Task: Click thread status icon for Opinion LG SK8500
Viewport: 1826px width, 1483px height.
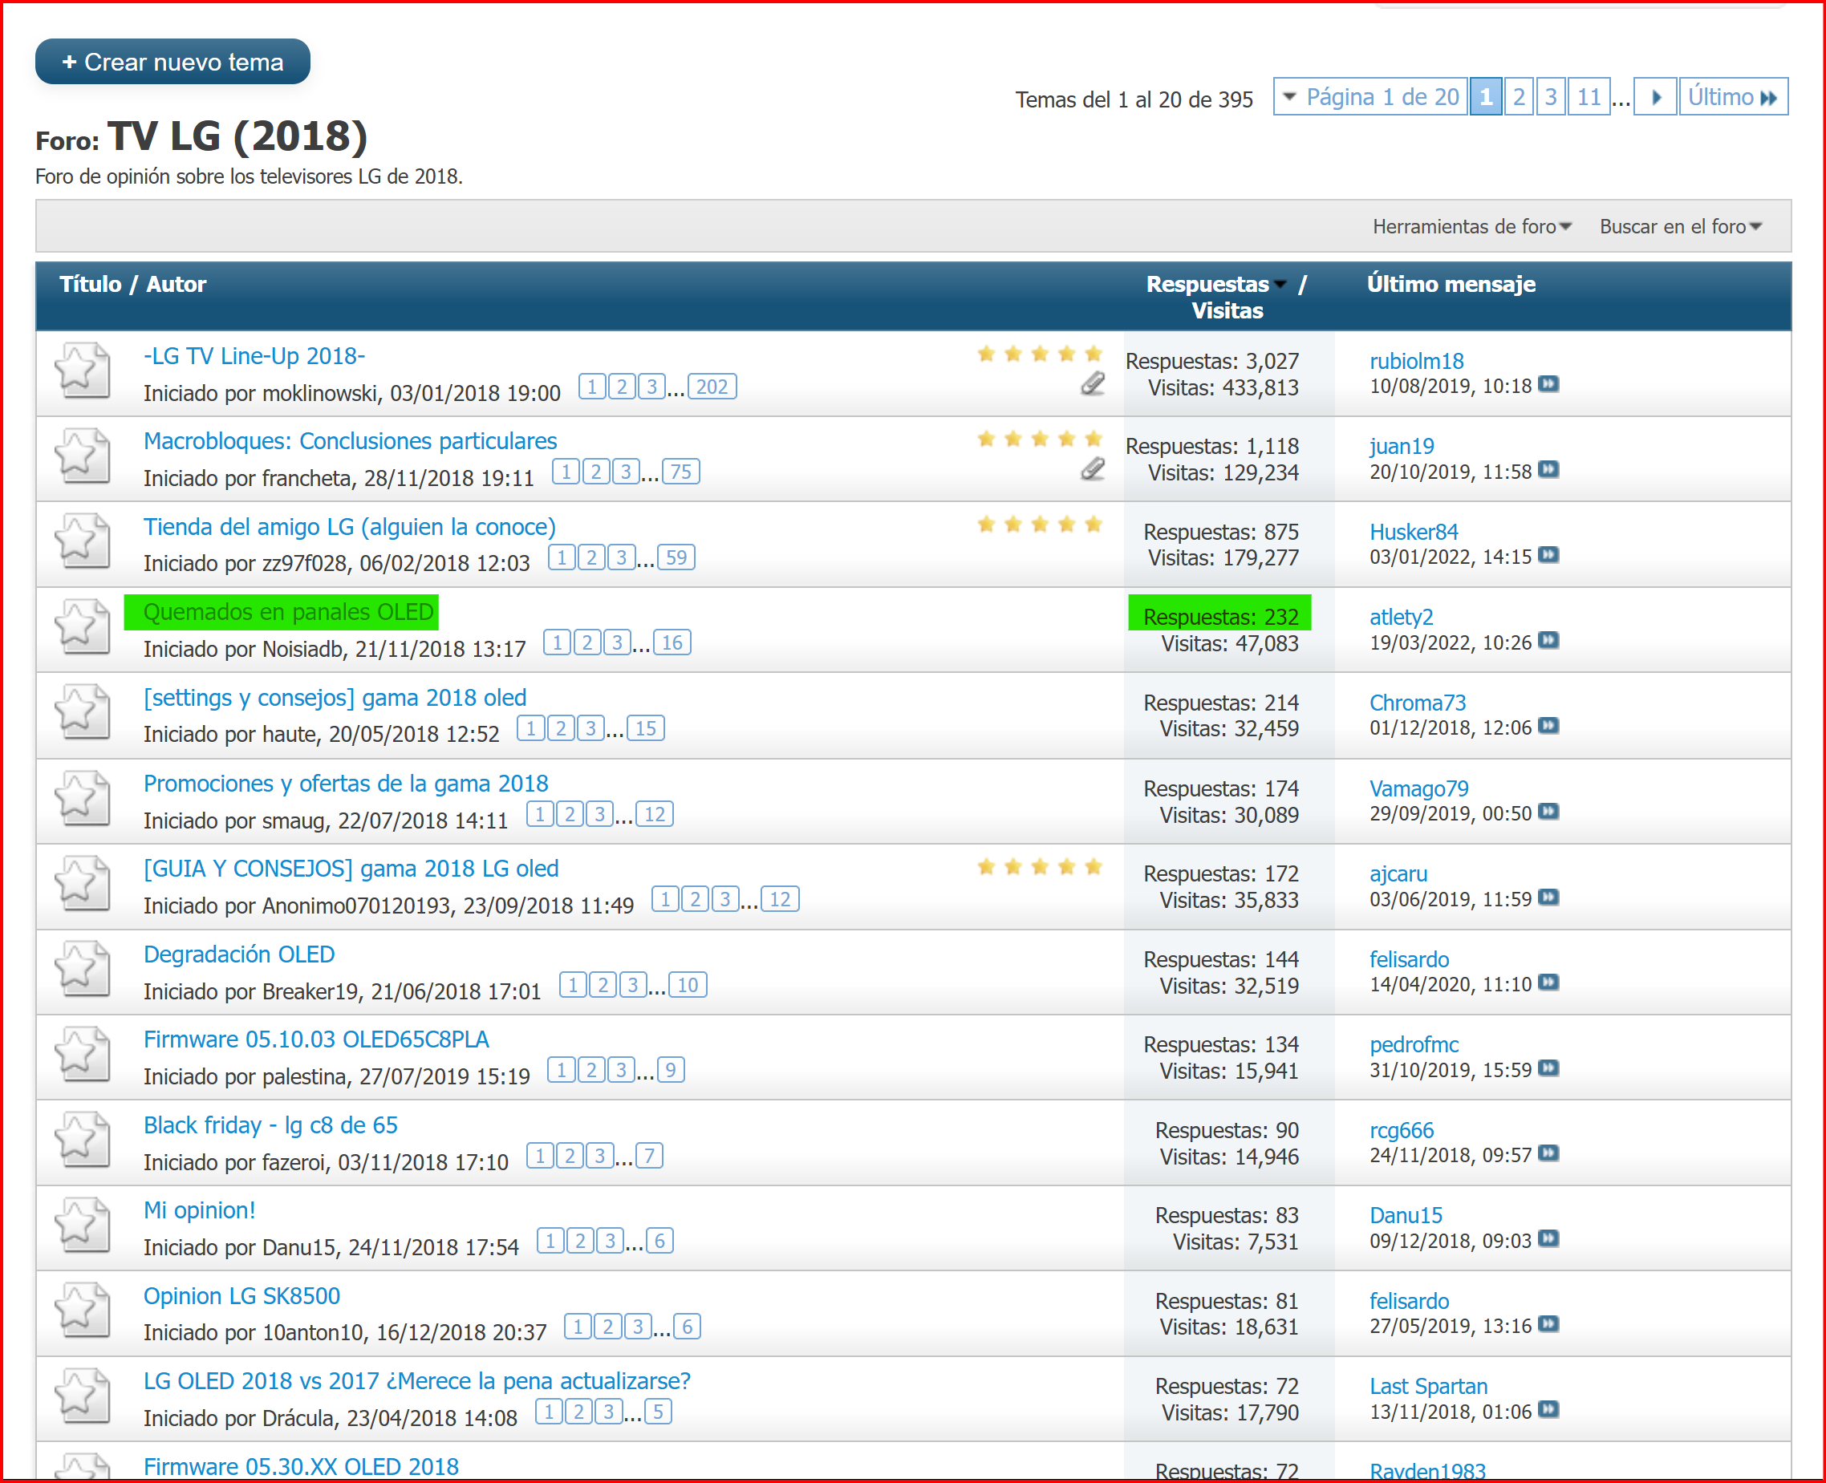Action: (x=83, y=1311)
